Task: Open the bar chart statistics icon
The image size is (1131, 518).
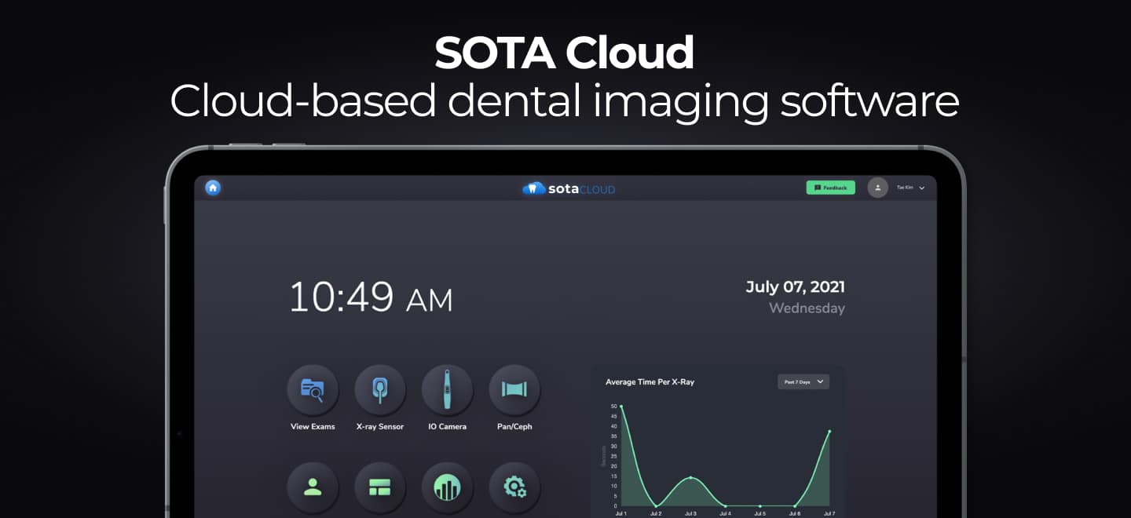Action: [448, 487]
